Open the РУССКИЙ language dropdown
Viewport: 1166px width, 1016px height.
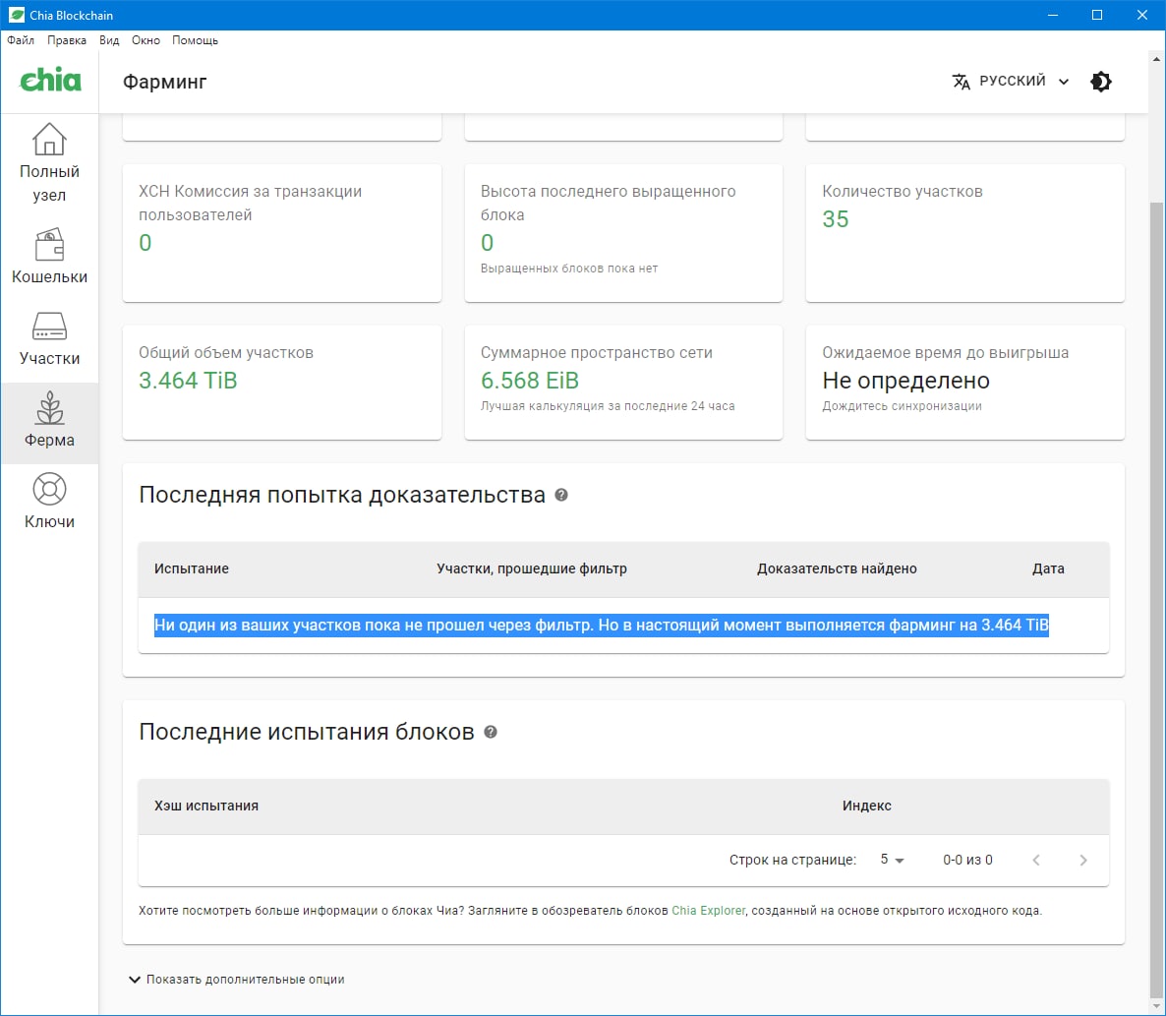[1012, 81]
